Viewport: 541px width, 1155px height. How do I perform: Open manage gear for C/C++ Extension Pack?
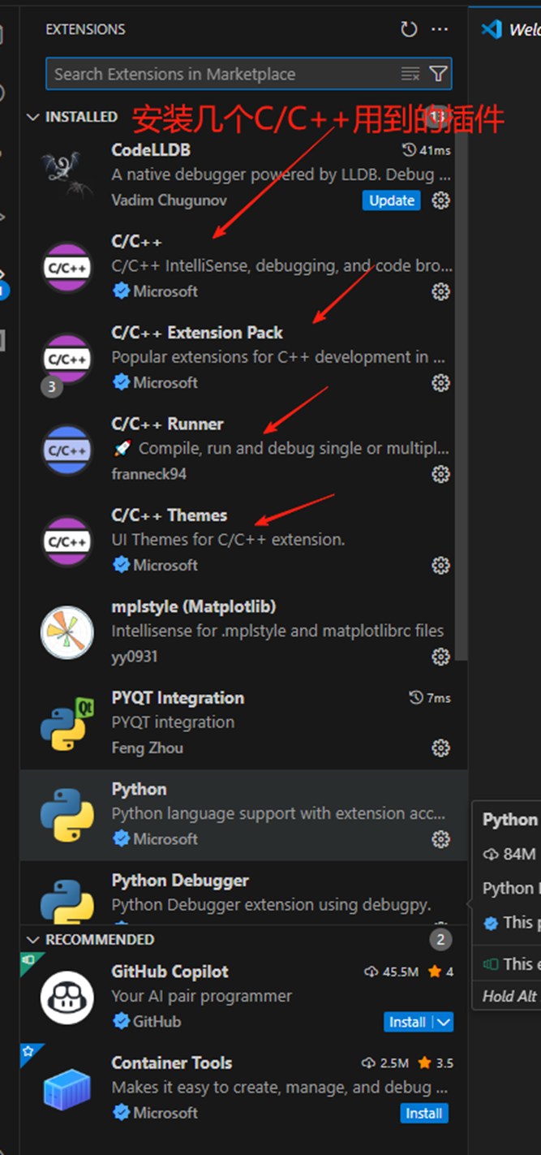(x=440, y=382)
